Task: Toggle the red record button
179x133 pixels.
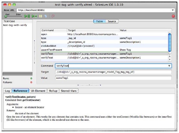Action: (173, 16)
